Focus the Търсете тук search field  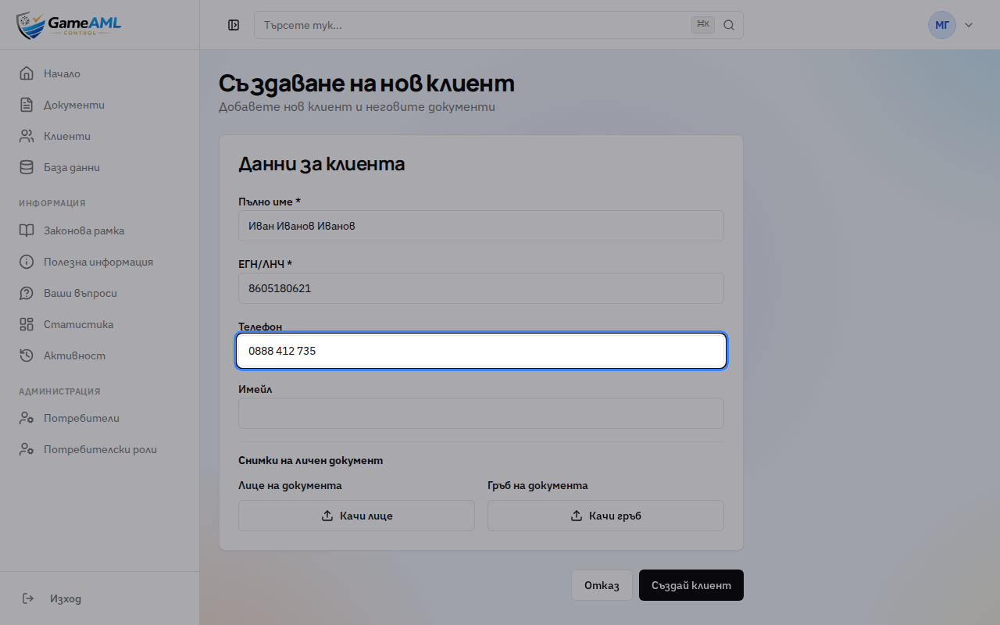pos(498,25)
